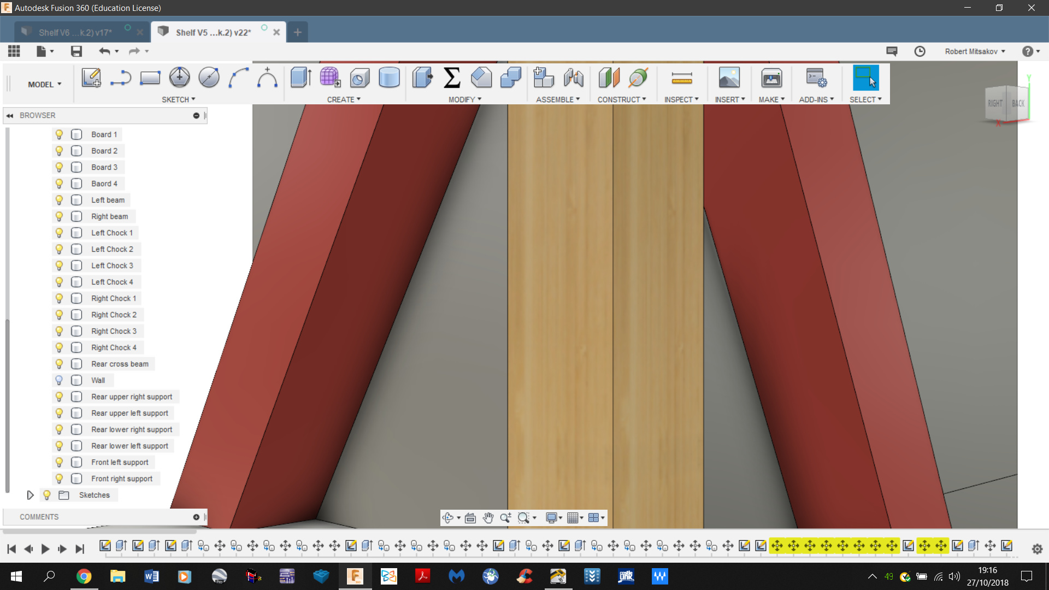
Task: Open the CREATE dropdown menu
Action: point(344,99)
